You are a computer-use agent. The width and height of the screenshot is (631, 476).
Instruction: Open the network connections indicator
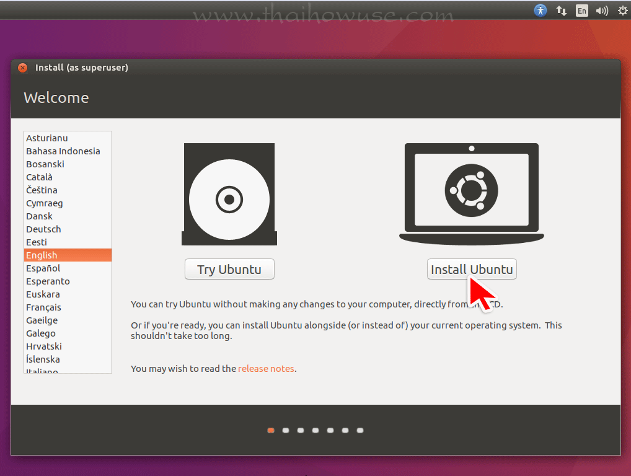(x=562, y=11)
